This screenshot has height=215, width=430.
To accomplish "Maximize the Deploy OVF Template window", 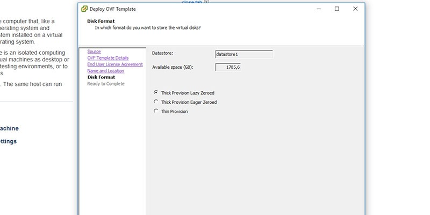I will click(x=337, y=9).
